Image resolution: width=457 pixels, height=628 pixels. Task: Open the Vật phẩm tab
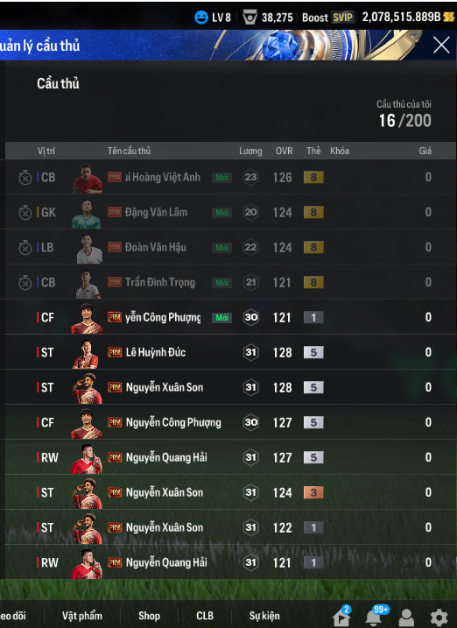[82, 616]
